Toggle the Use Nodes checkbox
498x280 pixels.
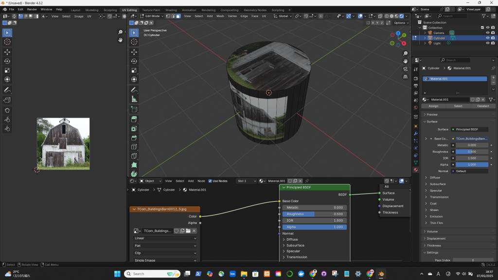click(x=210, y=181)
